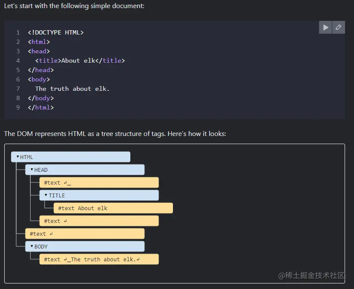Place cursor on 'The truth about elk.' code line
This screenshot has height=289, width=354.
(x=72, y=89)
